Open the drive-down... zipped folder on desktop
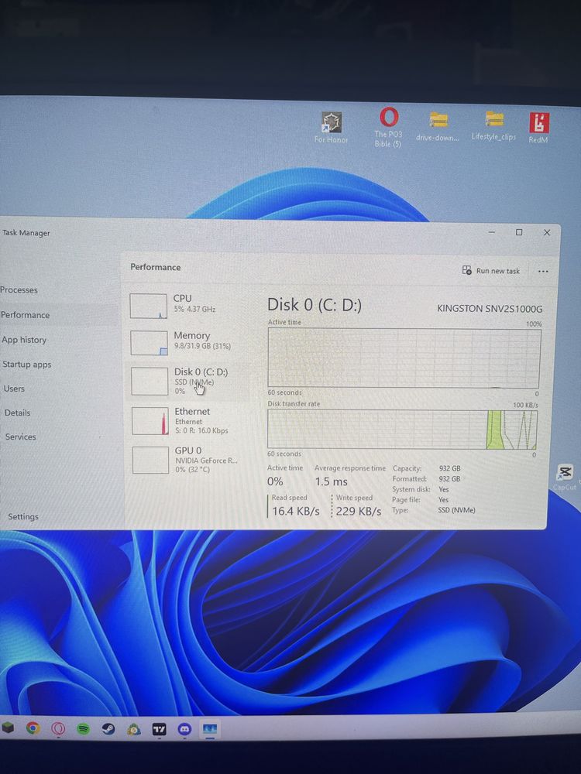This screenshot has width=581, height=774. 438,126
